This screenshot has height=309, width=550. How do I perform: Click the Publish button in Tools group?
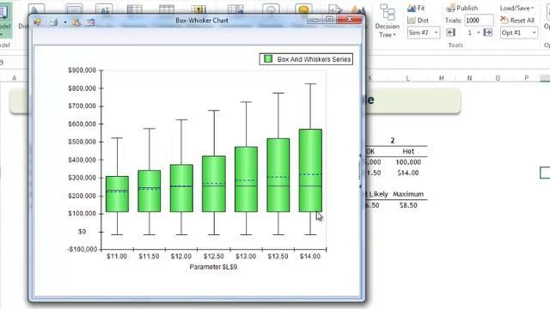coord(462,8)
